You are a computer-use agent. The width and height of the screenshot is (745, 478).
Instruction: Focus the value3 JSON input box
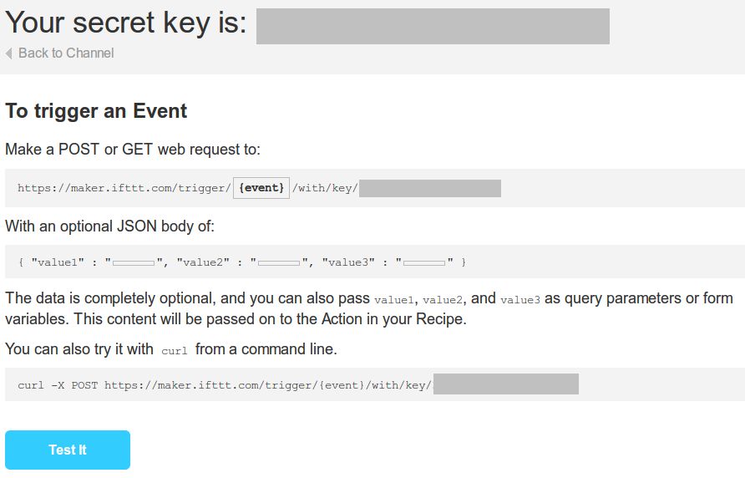coord(424,263)
